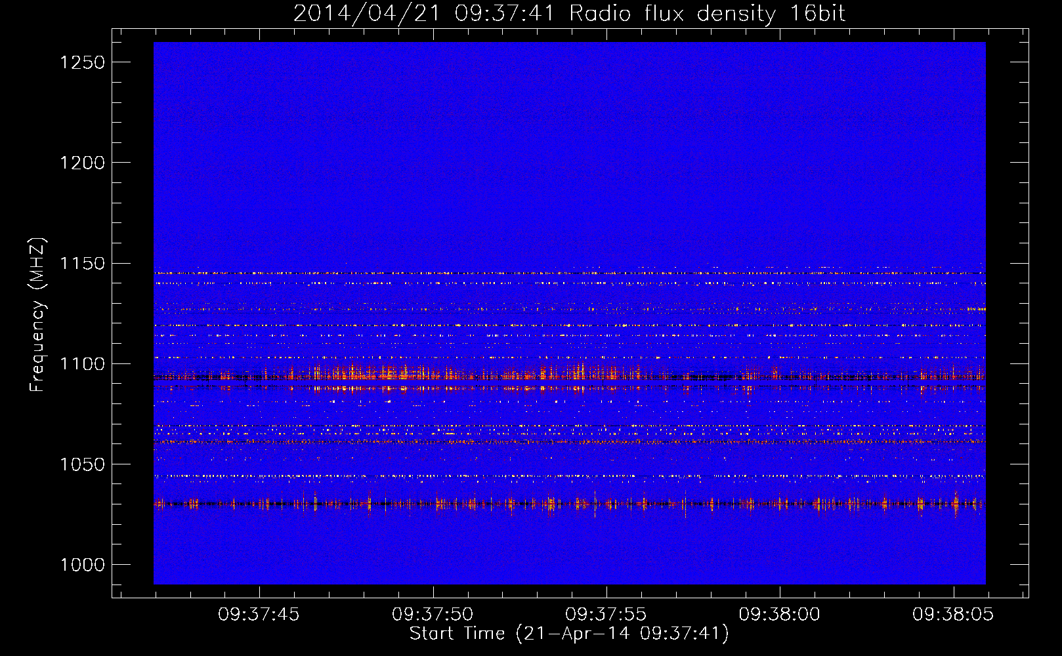The width and height of the screenshot is (1062, 656).
Task: Click the 09:37:50 time tick label
Action: click(433, 615)
